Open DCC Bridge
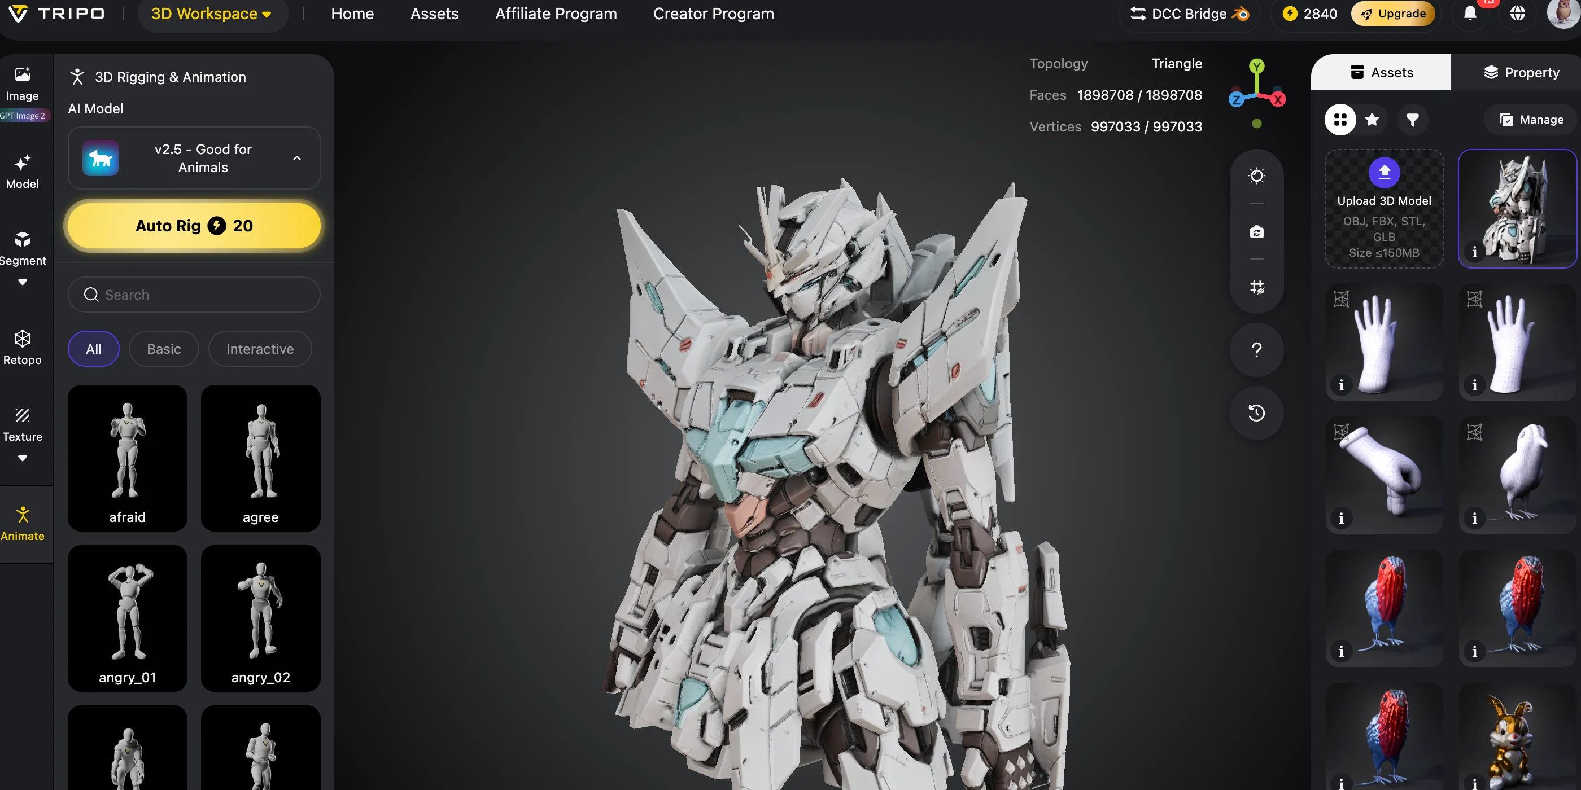Image resolution: width=1581 pixels, height=790 pixels. tap(1189, 14)
